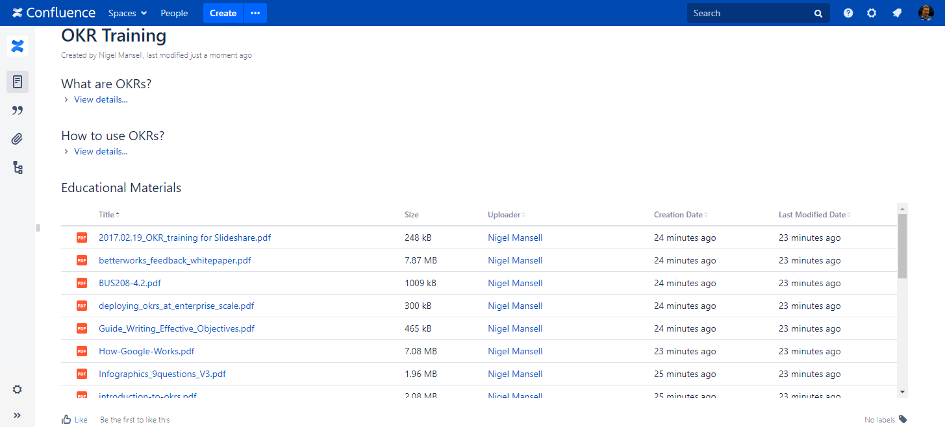Open the Attachments paperclip icon in sidebar
Screen dimensions: 945x427
18,139
